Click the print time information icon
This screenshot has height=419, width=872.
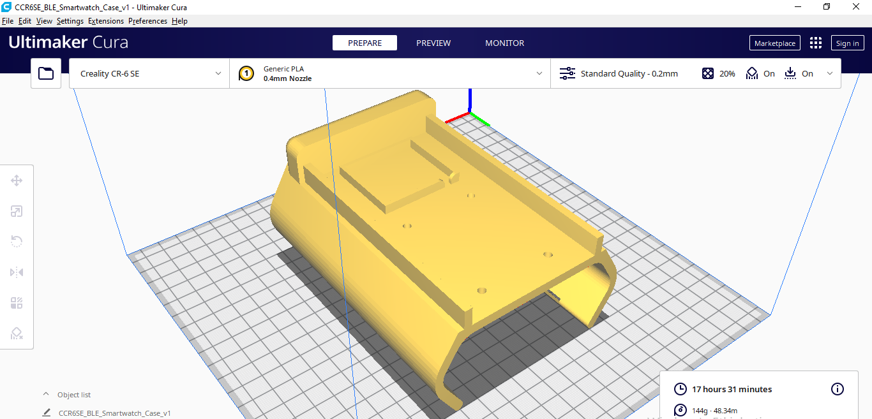[838, 389]
